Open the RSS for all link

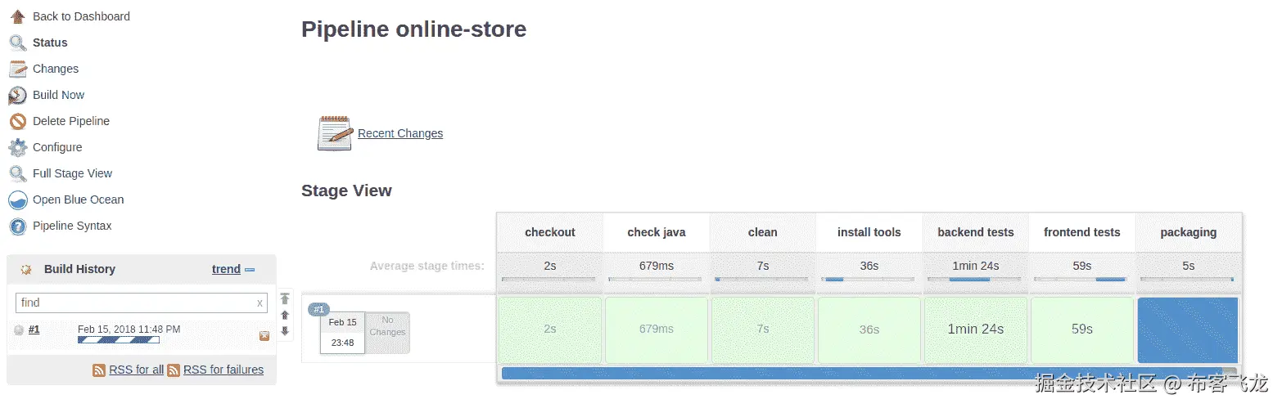tap(137, 370)
